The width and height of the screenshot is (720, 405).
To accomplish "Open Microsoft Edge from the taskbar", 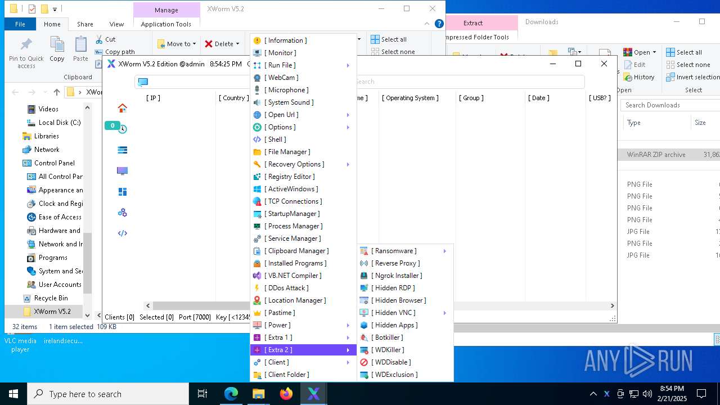I will (x=231, y=394).
